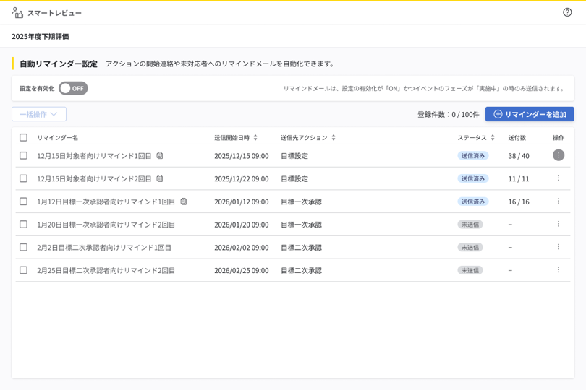Check the box for 1月12日目標一次承認者向けリマインド1回目

[x=24, y=201]
